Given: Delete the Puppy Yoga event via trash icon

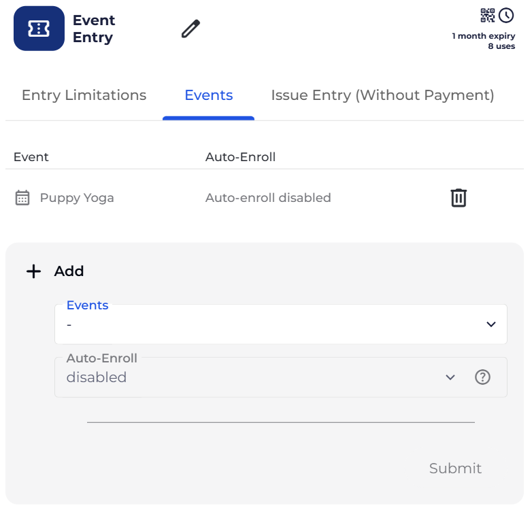Looking at the screenshot, I should click(459, 198).
